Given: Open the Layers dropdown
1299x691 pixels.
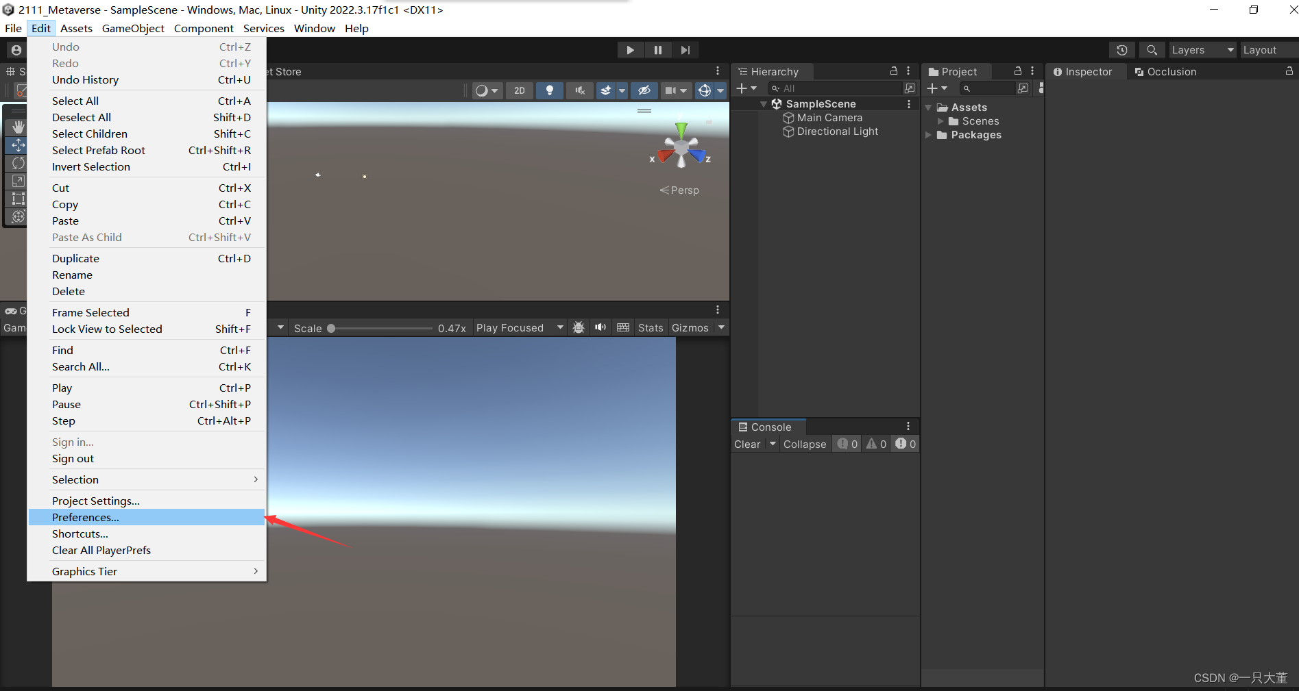Looking at the screenshot, I should [1202, 50].
